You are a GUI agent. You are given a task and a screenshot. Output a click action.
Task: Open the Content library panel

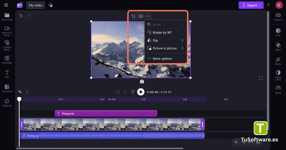pyautogui.click(x=7, y=45)
